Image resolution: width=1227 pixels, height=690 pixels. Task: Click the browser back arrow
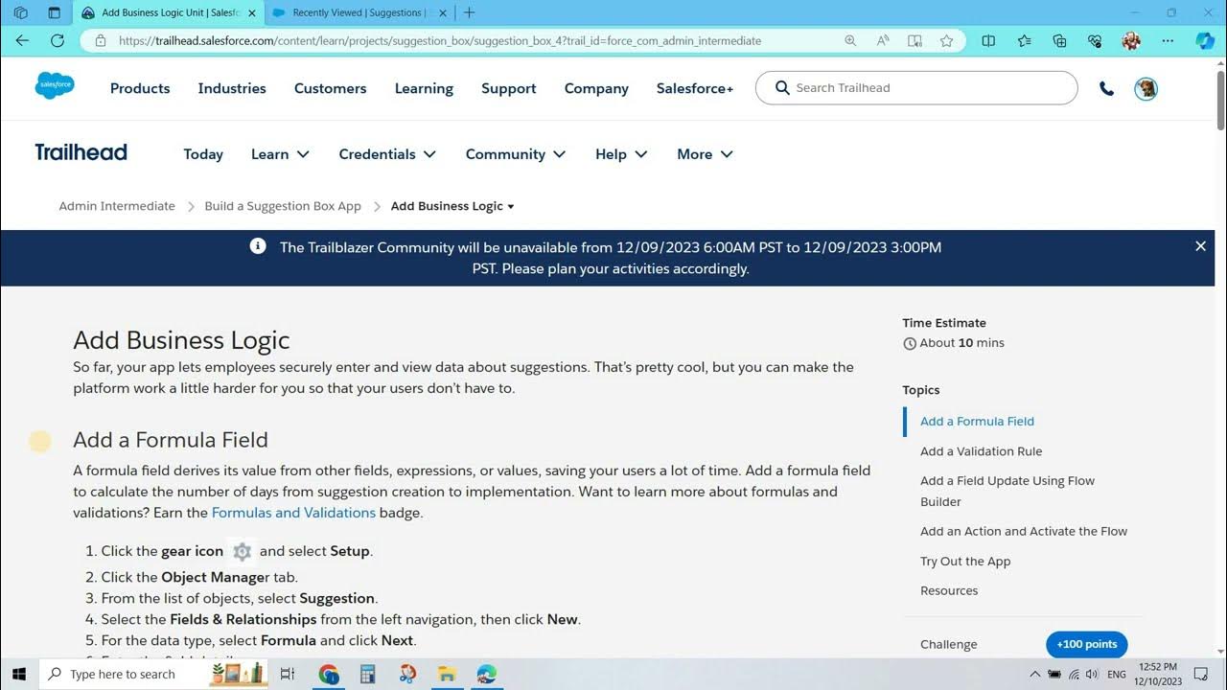pos(22,40)
